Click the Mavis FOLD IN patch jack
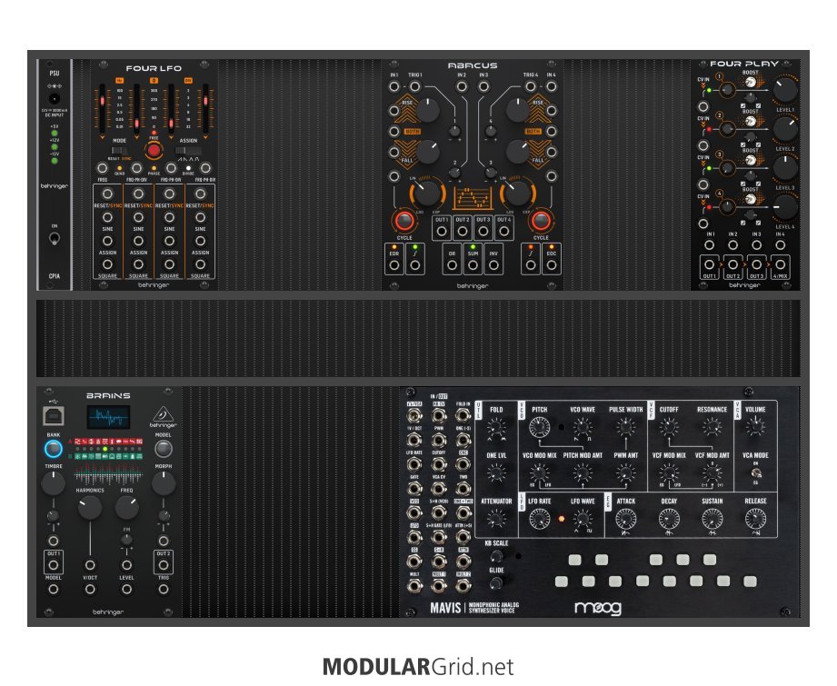 click(x=463, y=415)
